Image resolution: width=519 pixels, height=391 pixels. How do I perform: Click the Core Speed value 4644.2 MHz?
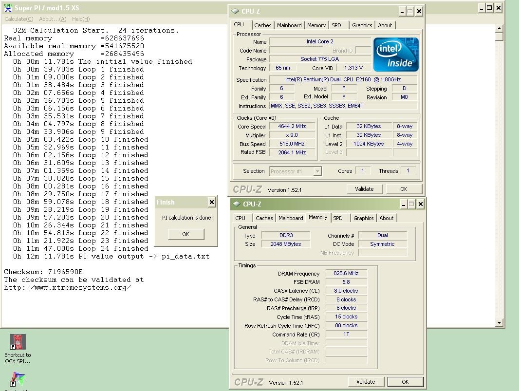point(292,127)
